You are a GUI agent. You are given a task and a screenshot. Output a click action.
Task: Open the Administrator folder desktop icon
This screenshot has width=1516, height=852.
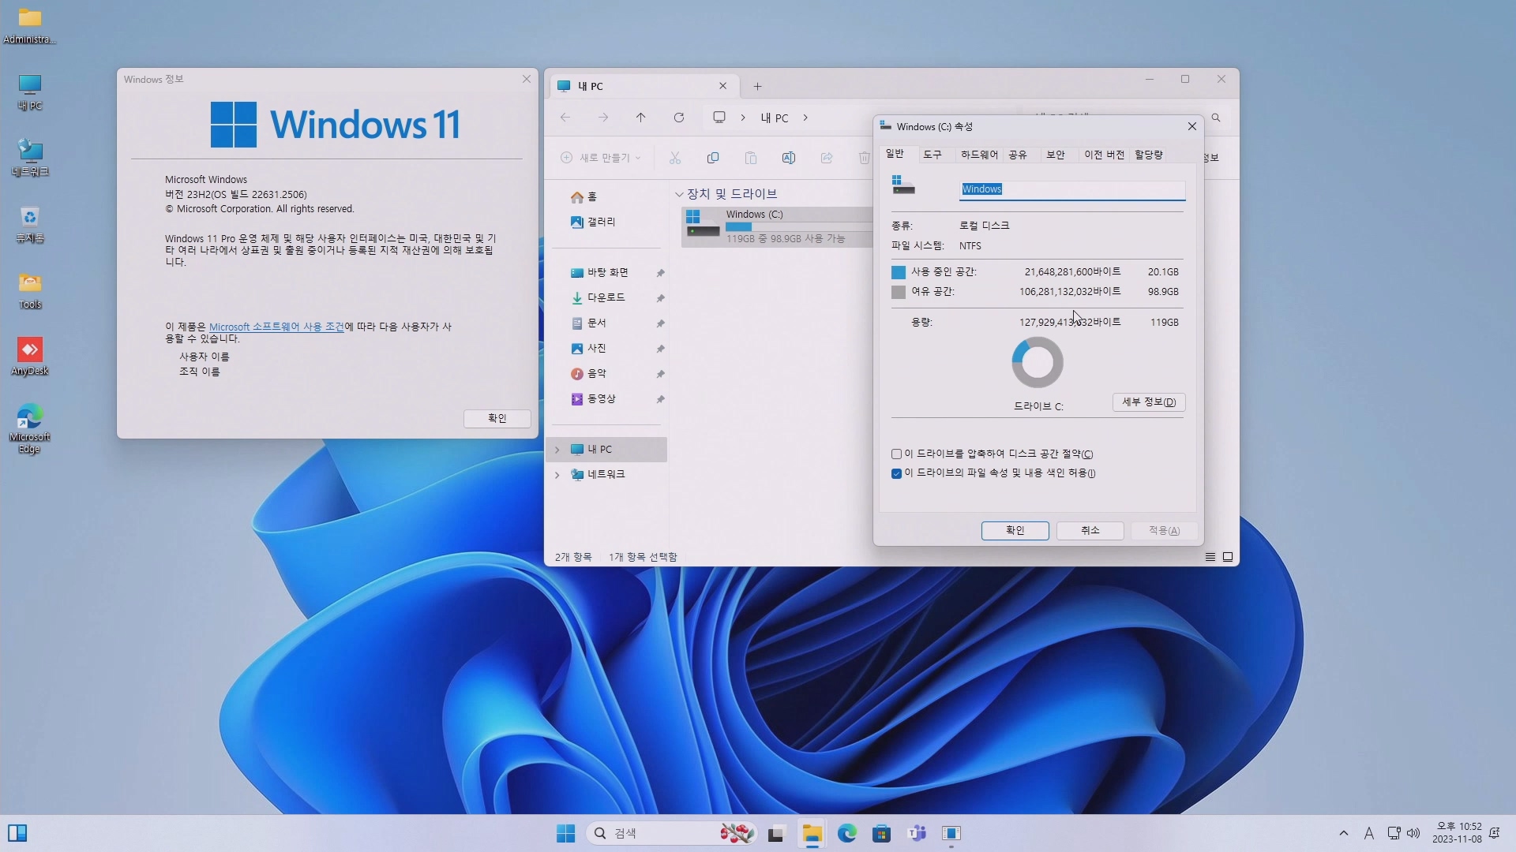[30, 25]
